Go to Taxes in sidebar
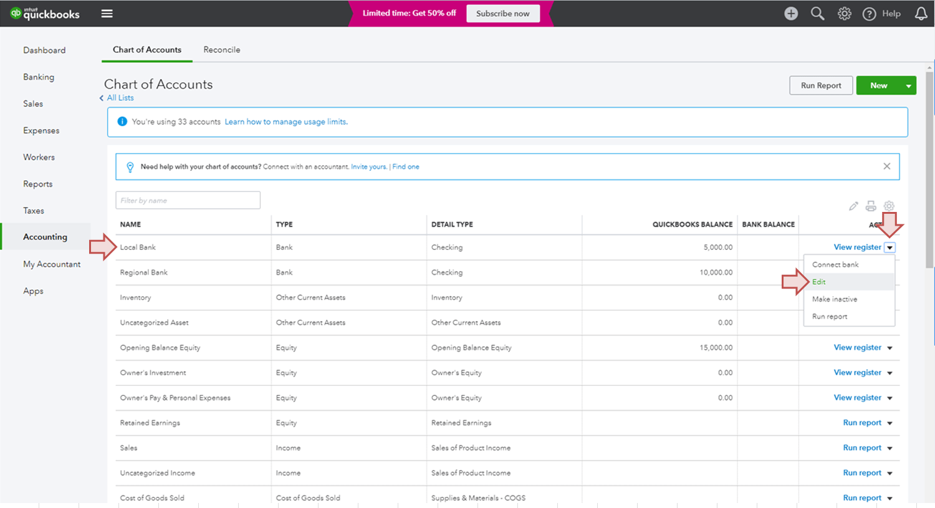Screen dimensions: 935x508 [34, 211]
